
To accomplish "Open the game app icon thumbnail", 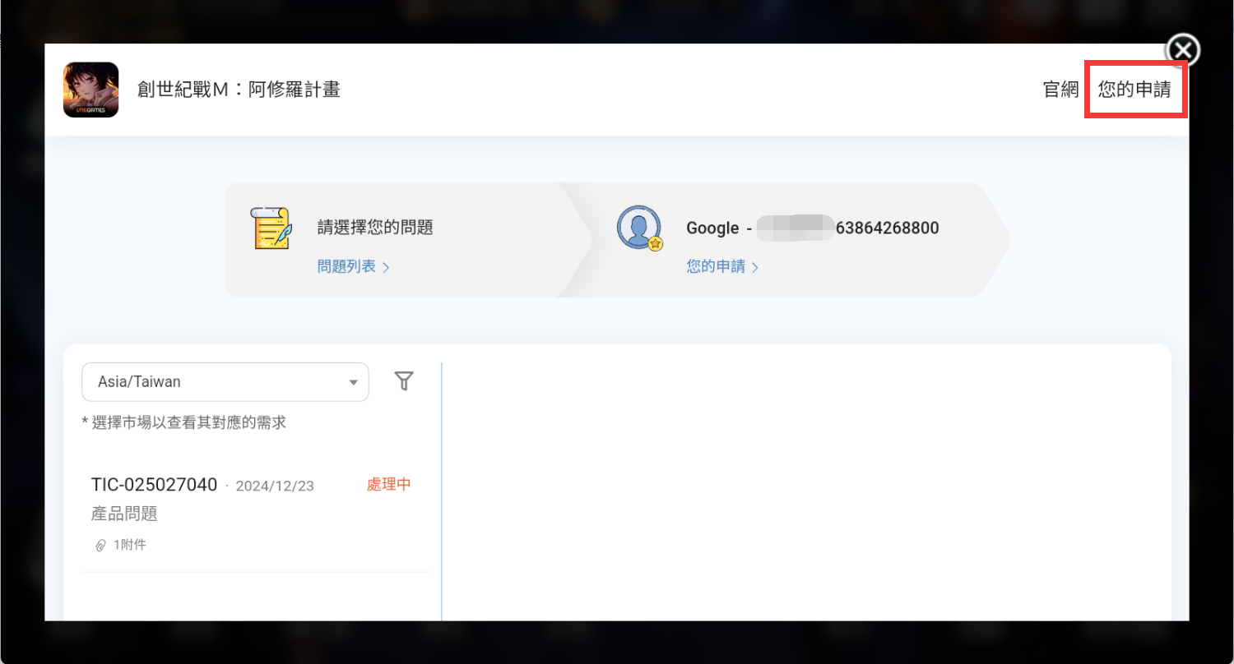I will (x=91, y=90).
